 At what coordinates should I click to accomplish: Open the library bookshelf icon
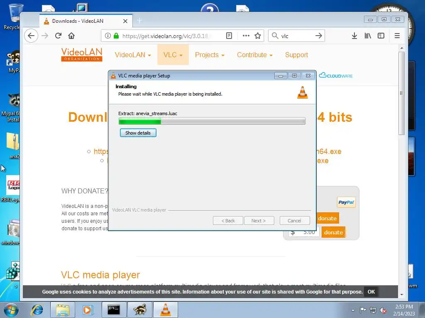coord(368,36)
